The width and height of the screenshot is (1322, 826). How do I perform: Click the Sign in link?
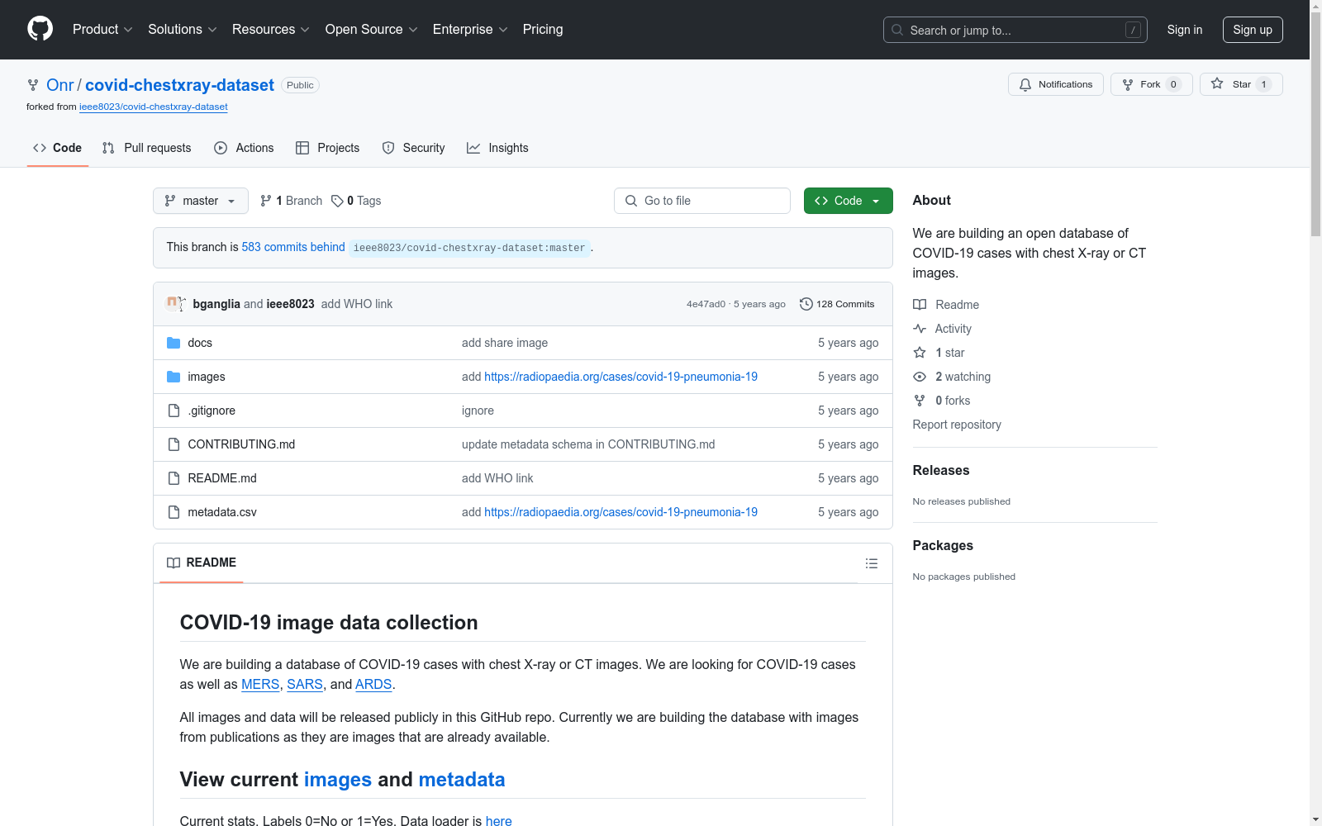pyautogui.click(x=1185, y=30)
